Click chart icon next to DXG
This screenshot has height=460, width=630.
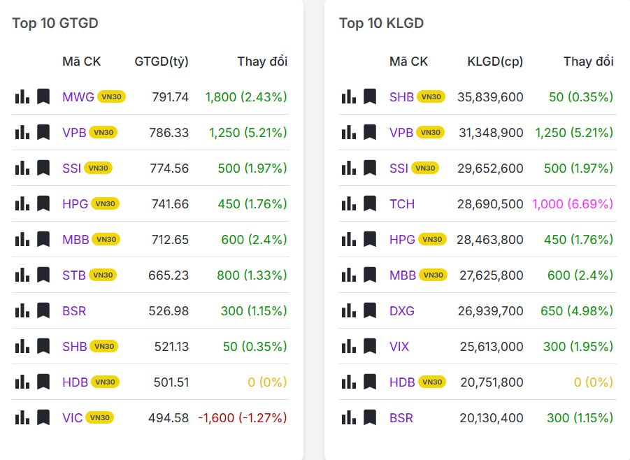[349, 310]
